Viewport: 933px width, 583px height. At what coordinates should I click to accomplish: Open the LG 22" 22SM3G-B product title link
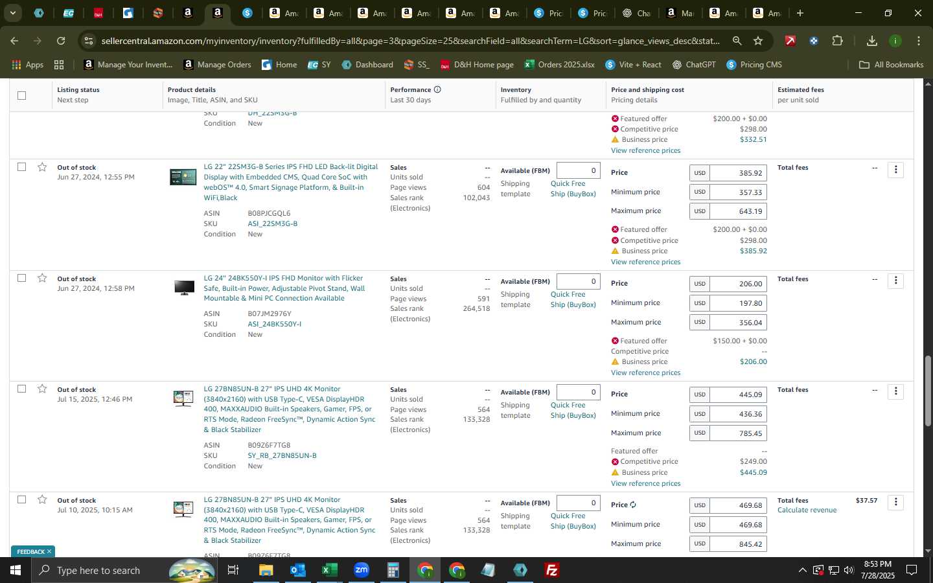290,182
